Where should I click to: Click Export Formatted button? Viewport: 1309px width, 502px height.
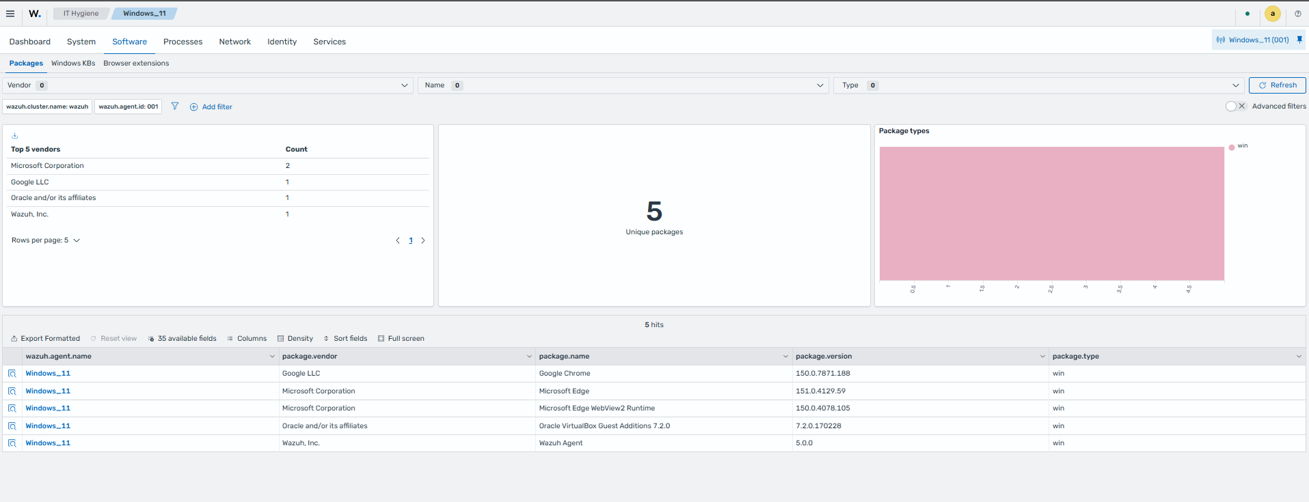(x=46, y=339)
